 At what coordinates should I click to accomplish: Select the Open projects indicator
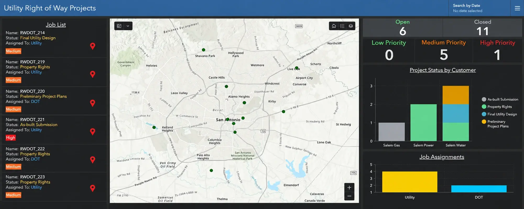point(403,27)
